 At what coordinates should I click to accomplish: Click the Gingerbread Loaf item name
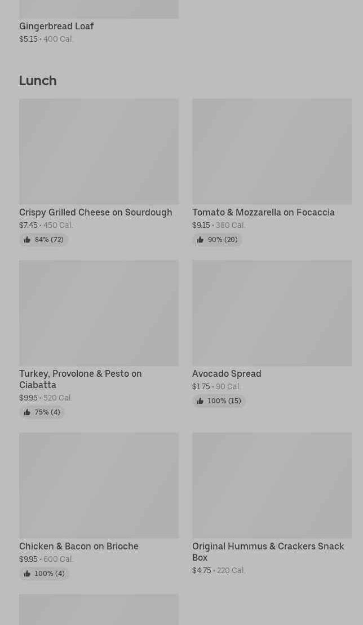pos(56,26)
